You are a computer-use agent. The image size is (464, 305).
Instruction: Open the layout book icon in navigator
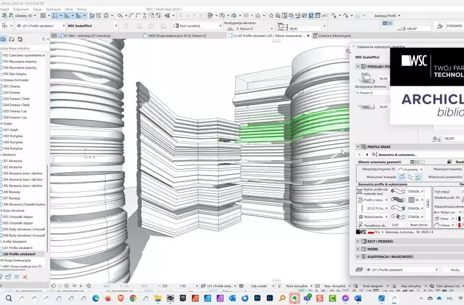point(20,39)
